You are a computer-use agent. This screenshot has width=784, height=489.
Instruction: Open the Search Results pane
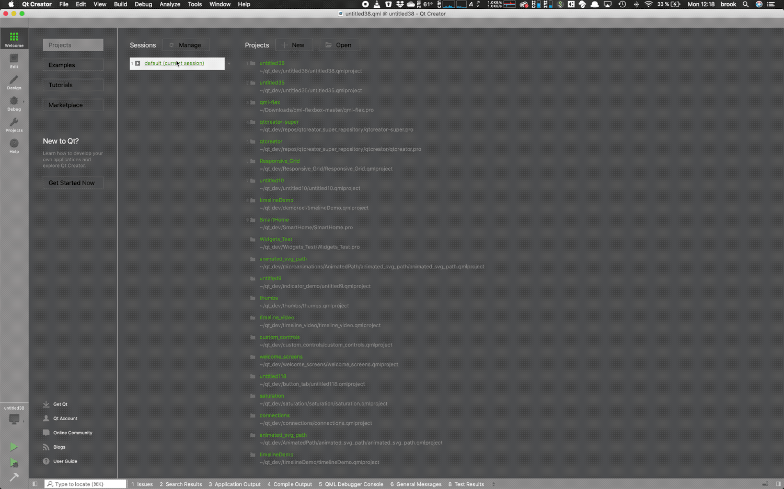(181, 484)
